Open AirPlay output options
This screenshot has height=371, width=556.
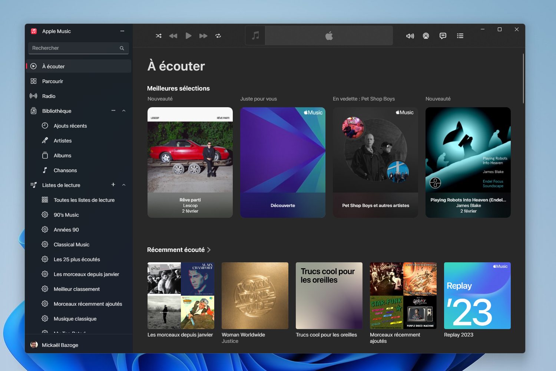coord(426,36)
